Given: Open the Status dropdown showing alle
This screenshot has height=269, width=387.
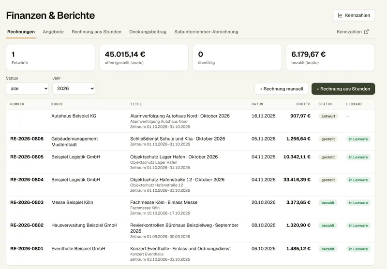Looking at the screenshot, I should (27, 88).
